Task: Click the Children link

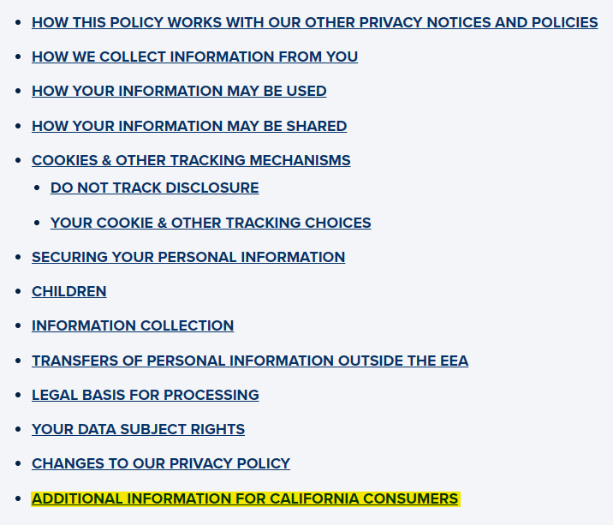Action: (x=69, y=291)
